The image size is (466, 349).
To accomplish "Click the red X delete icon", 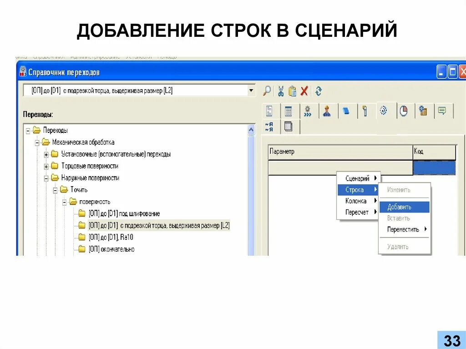I will [304, 91].
